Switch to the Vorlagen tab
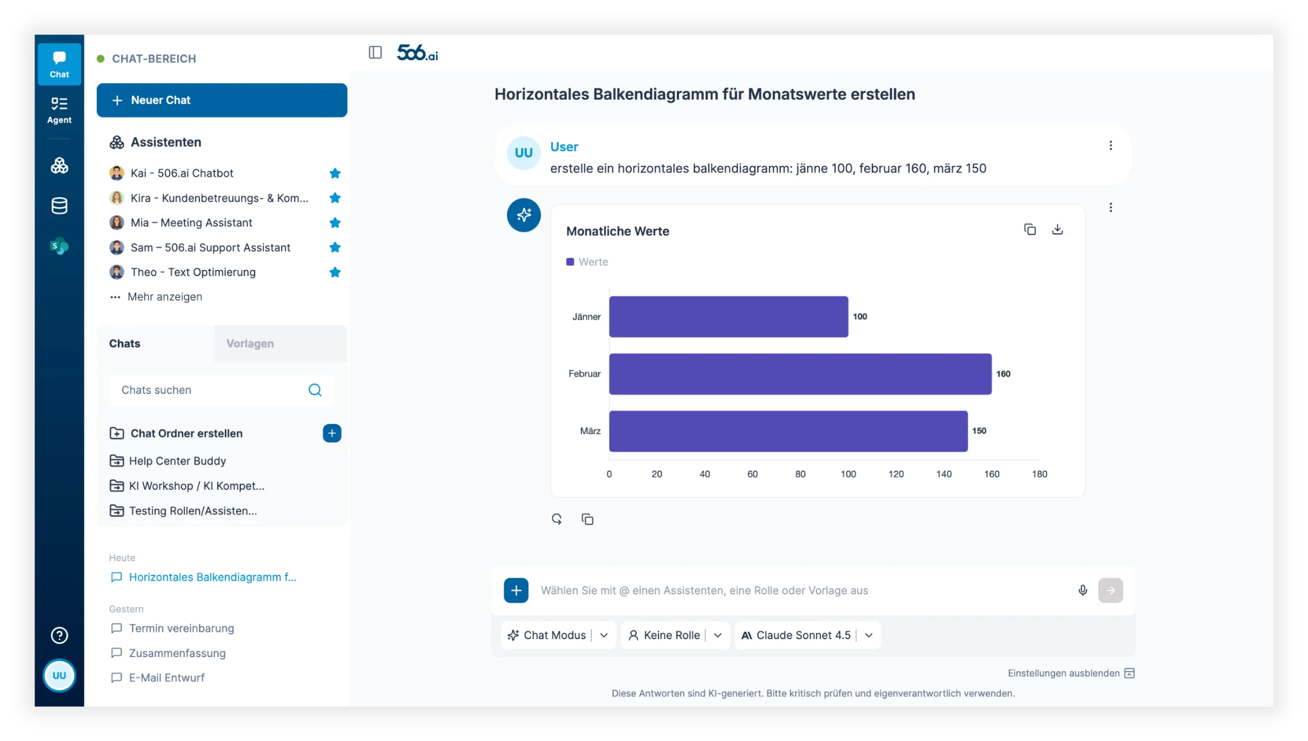This screenshot has width=1308, height=741. point(281,344)
